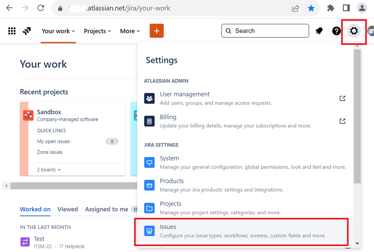The width and height of the screenshot is (374, 252).
Task: Click the browser back arrow
Action: coord(9,8)
